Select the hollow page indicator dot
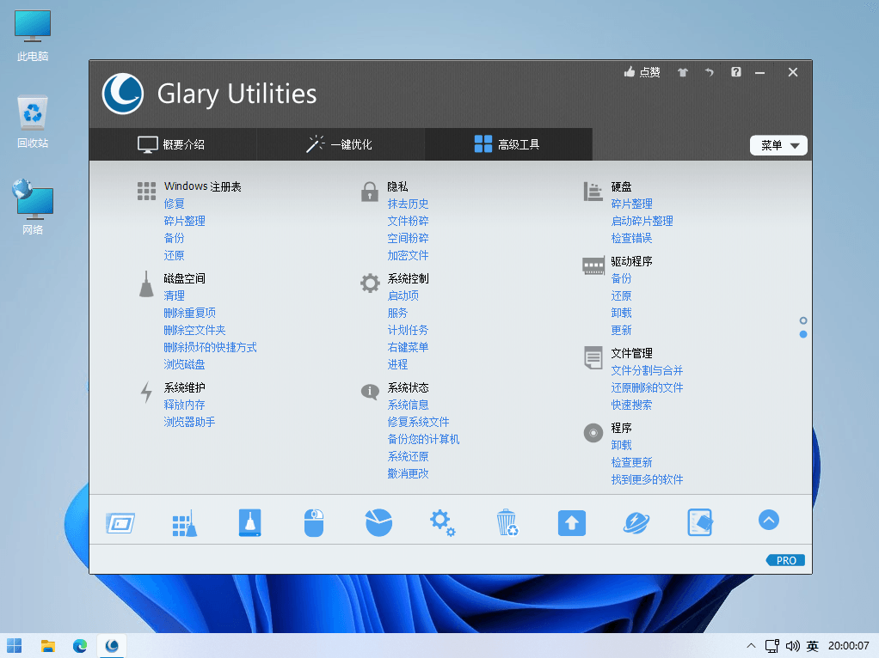Screen dimensions: 879x658 click(x=803, y=321)
